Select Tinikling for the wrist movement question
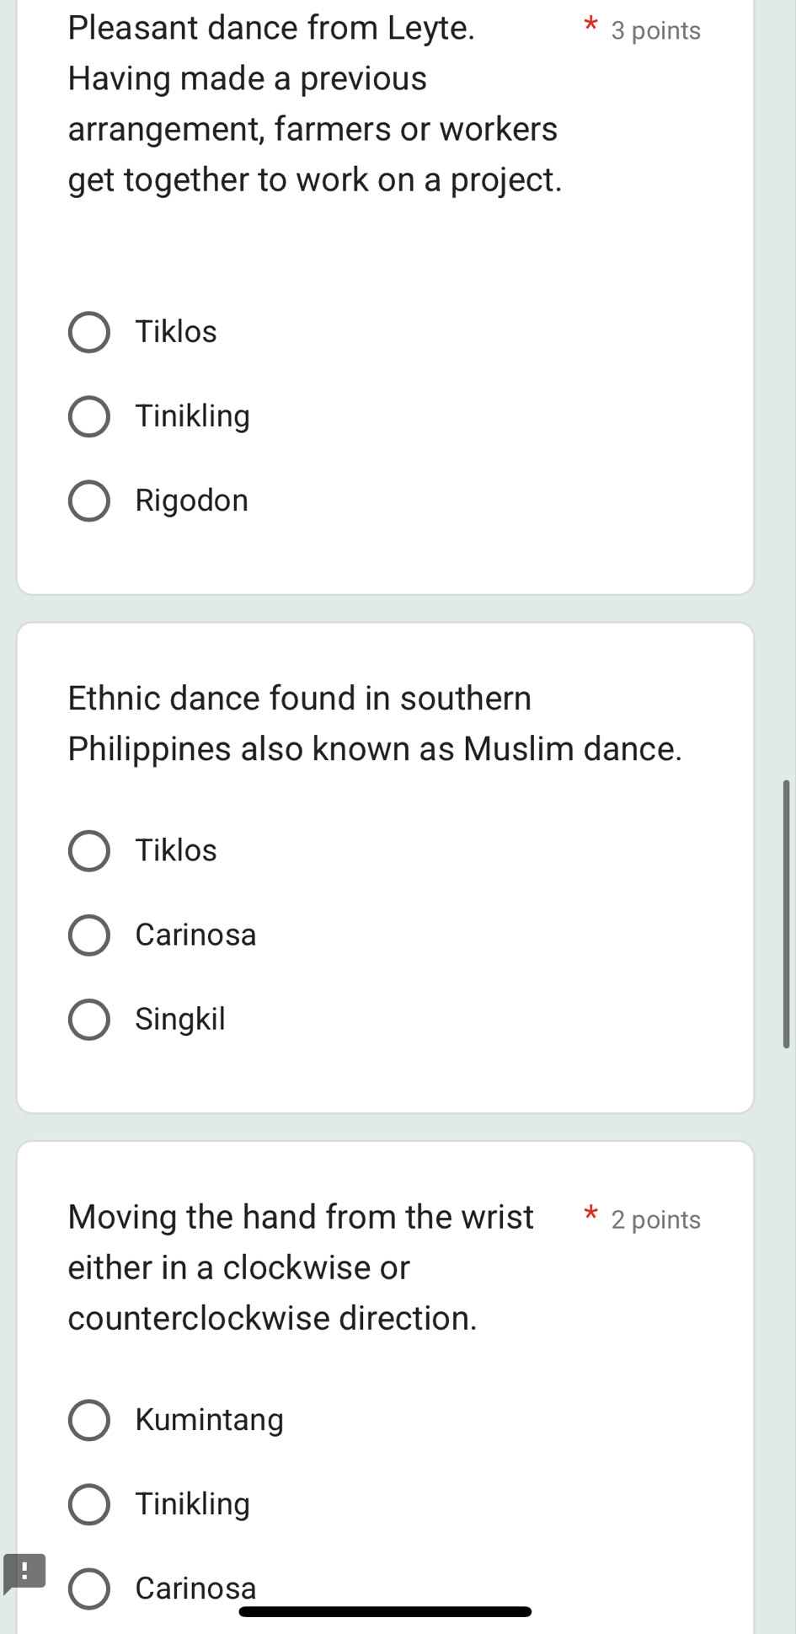 click(88, 1504)
